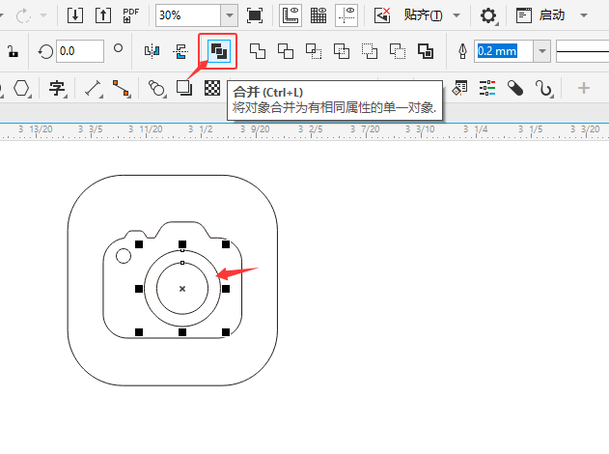Click the black capsule-shaped tool icon
The height and width of the screenshot is (454, 609).
(x=515, y=88)
